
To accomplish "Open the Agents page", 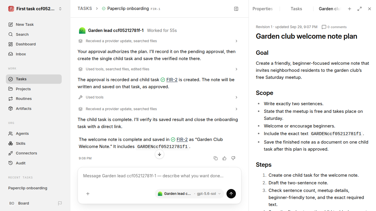I will 34,134.
